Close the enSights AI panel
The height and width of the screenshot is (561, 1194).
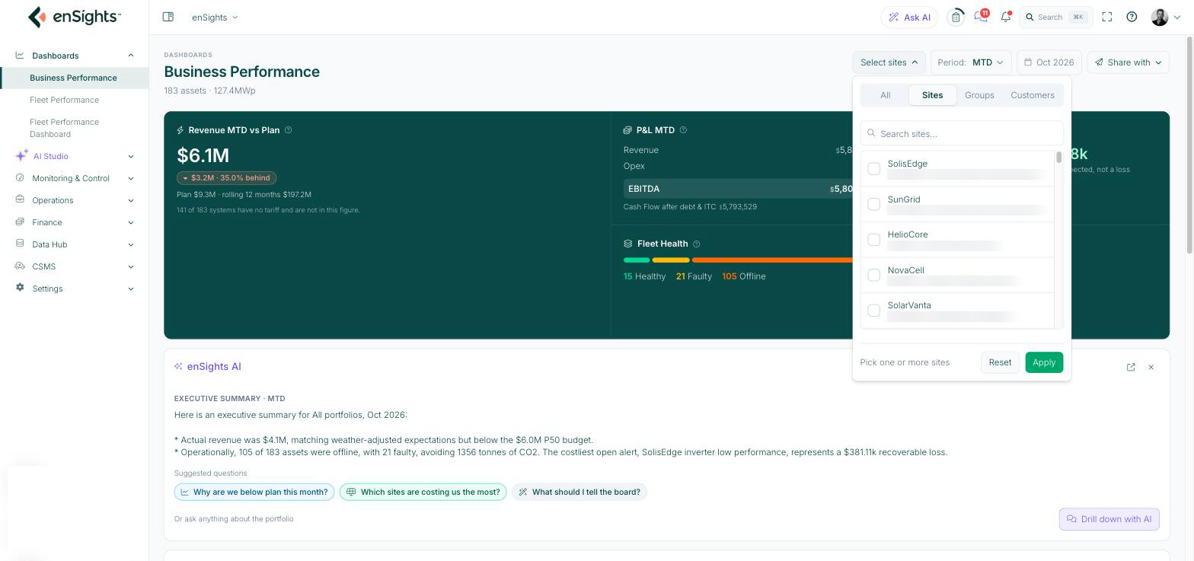pyautogui.click(x=1151, y=367)
